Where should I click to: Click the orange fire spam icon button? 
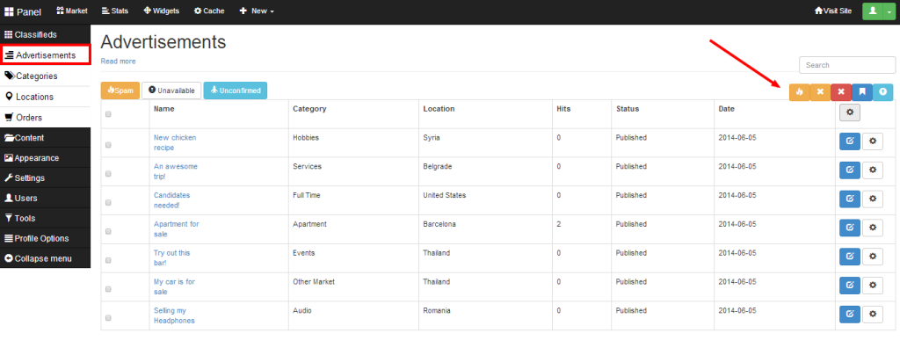click(x=799, y=91)
